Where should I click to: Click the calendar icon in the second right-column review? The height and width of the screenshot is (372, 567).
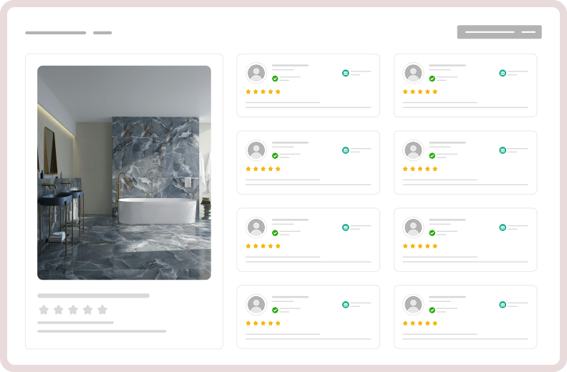tap(503, 150)
